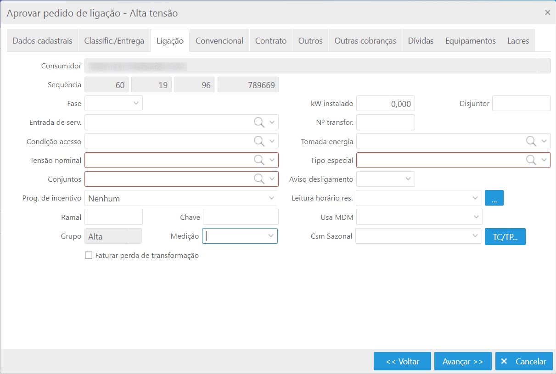
Task: Open the Lacres tab
Action: pos(518,40)
